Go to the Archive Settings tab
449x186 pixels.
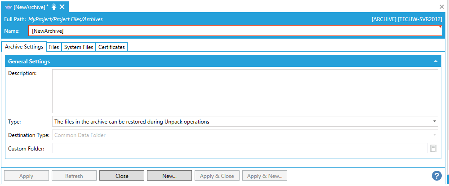24,47
